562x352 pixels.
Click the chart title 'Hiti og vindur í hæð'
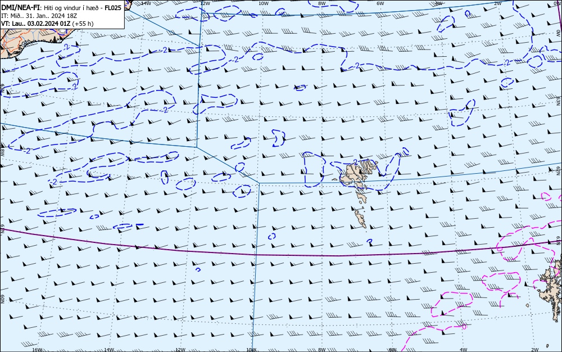(72, 8)
